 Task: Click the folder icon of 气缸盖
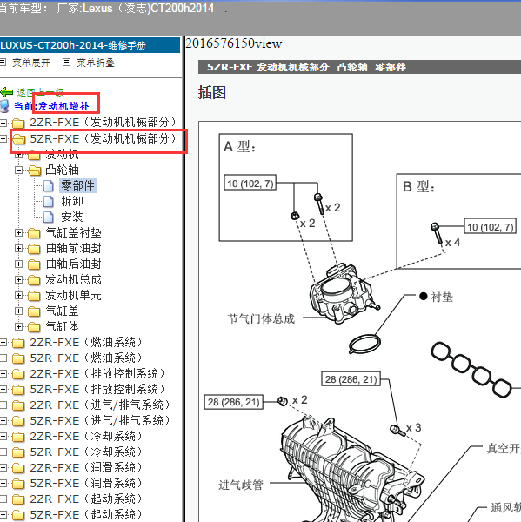click(x=34, y=311)
